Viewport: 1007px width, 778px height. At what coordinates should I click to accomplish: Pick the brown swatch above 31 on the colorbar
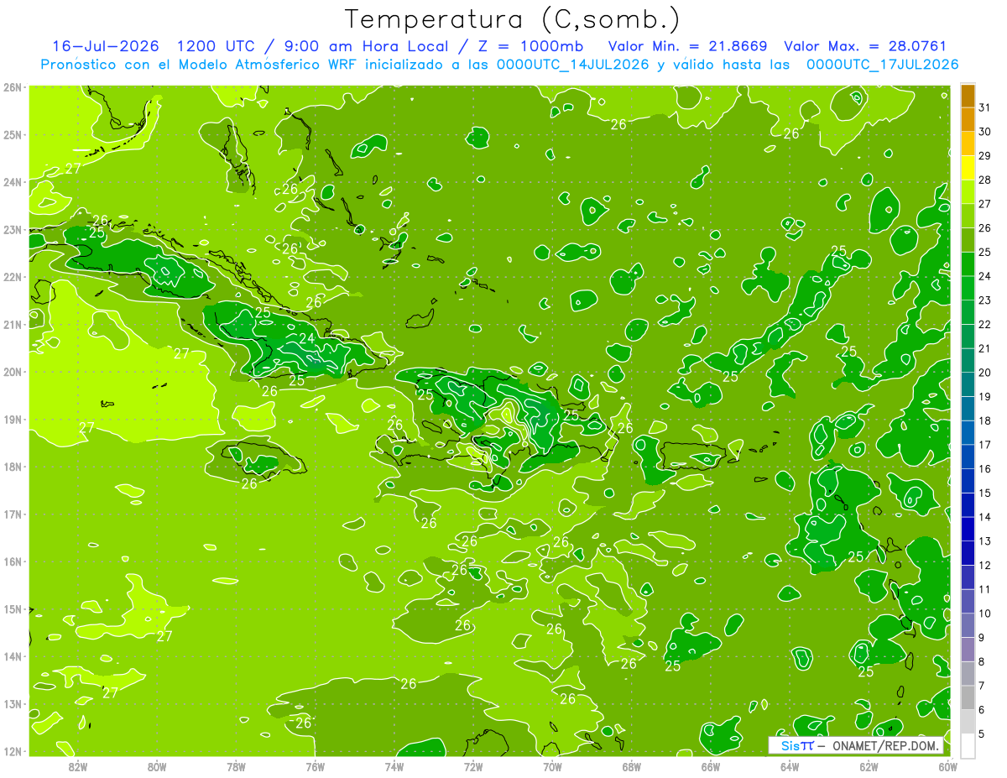pos(968,96)
